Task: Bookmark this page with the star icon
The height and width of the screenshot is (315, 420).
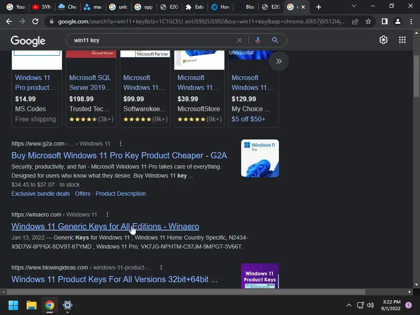Action: click(368, 21)
